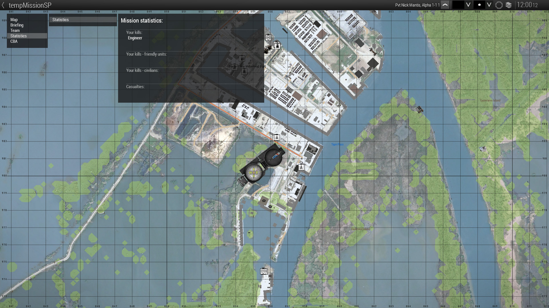Viewport: 549px width, 308px height.
Task: Click the black marker color swatch
Action: click(x=458, y=5)
